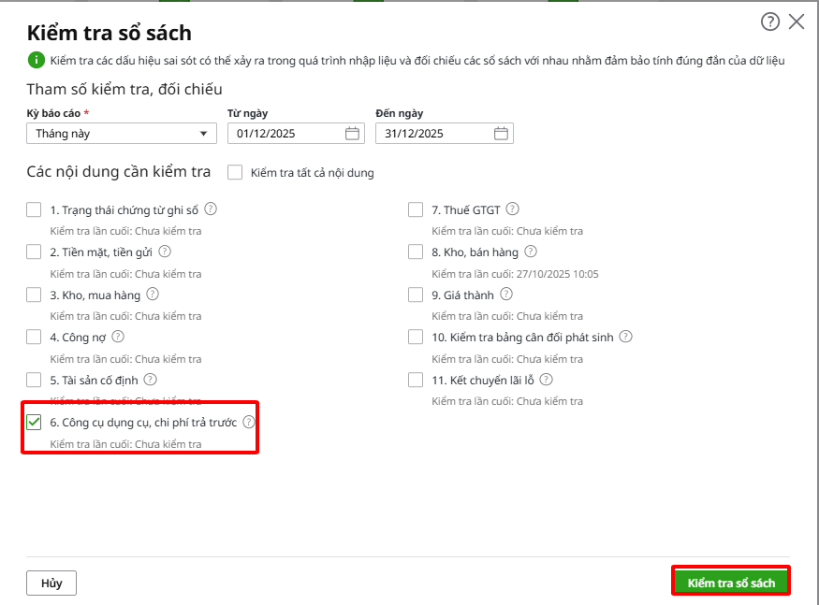Image resolution: width=819 pixels, height=605 pixels.
Task: Open calendar picker for Đến ngày
Action: tap(502, 134)
